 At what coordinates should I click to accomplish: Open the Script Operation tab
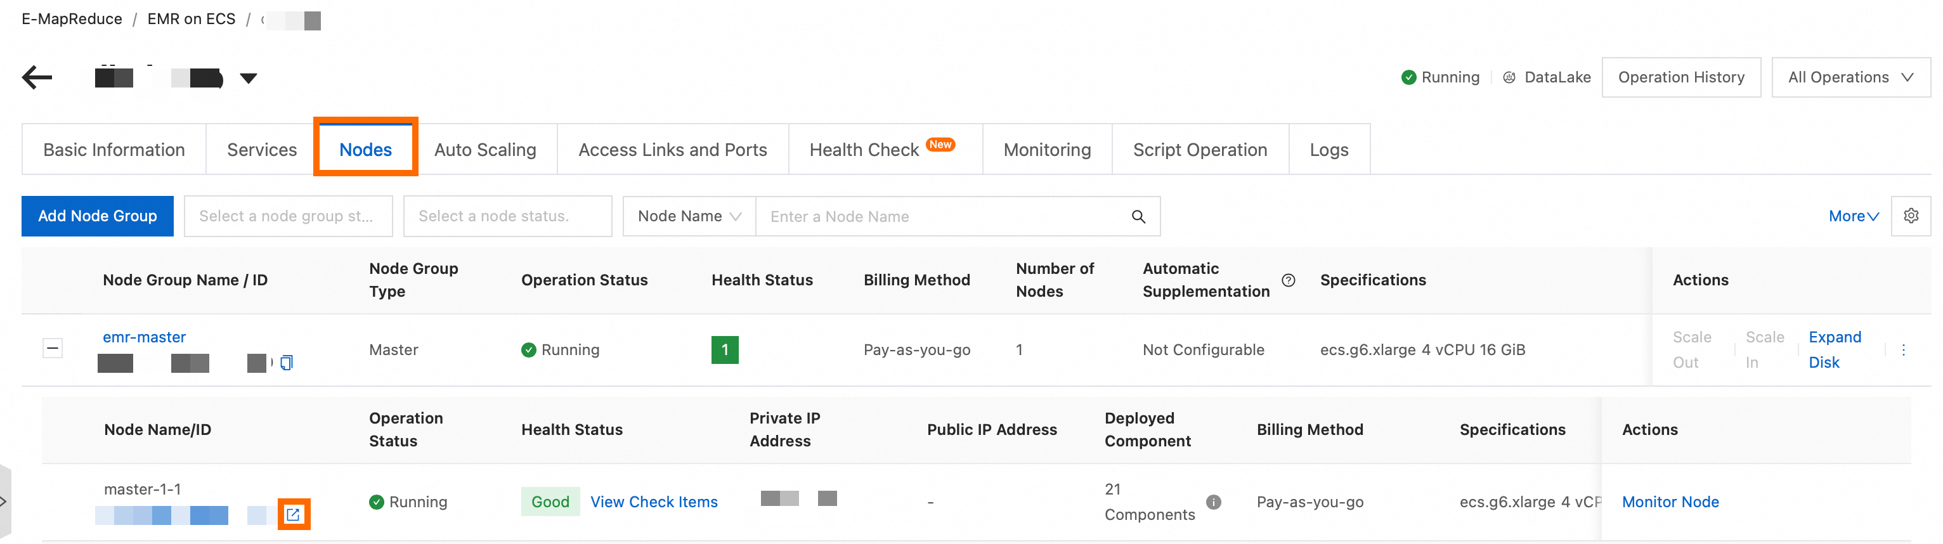[x=1200, y=150]
